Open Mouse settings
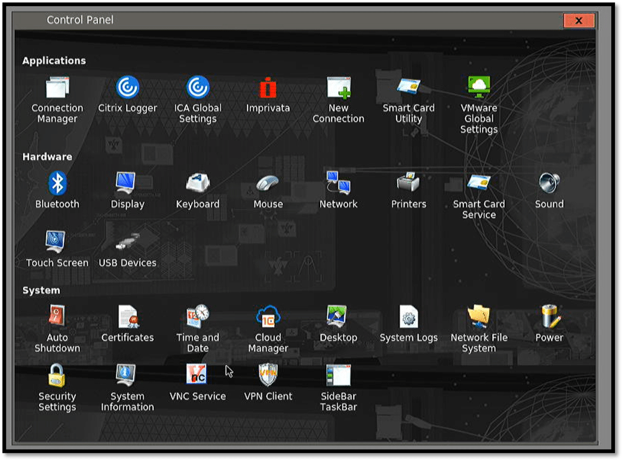Viewport: 623px width, 461px height. [x=268, y=190]
